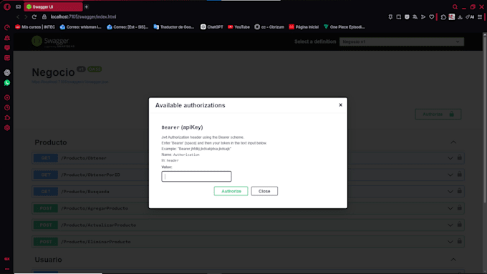Open the Mis cursos | INTEC bookmark
This screenshot has width=487, height=274.
point(35,27)
